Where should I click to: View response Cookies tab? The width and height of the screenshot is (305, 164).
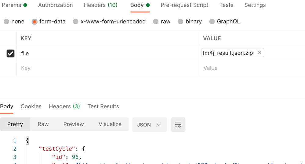[31, 106]
